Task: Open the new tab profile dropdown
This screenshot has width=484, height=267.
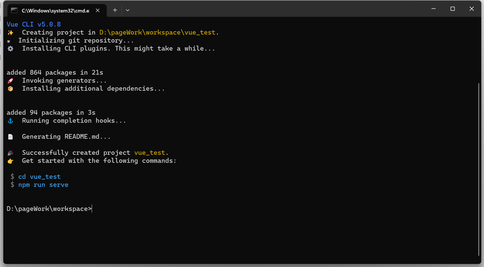Action: pyautogui.click(x=128, y=10)
